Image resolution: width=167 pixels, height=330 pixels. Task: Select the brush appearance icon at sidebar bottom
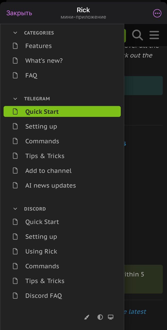click(87, 317)
